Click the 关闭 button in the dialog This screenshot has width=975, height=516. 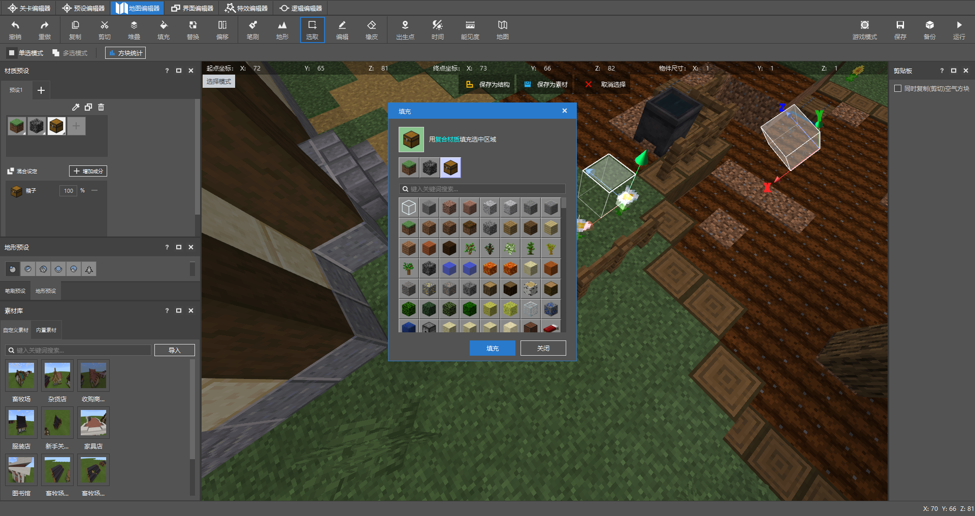point(543,348)
